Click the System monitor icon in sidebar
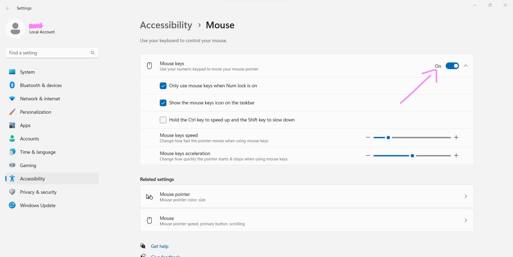Image resolution: width=513 pixels, height=257 pixels. coord(12,72)
